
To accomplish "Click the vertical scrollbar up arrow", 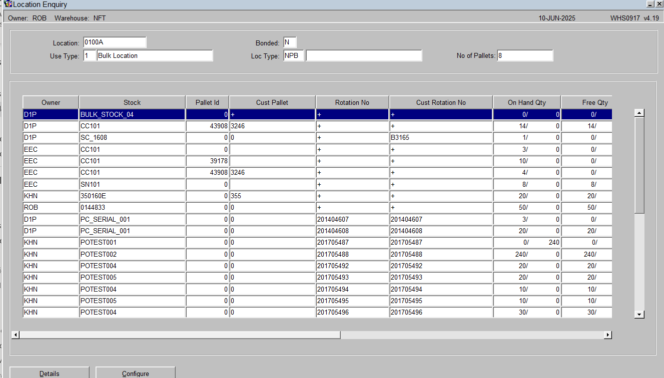I will coord(639,113).
